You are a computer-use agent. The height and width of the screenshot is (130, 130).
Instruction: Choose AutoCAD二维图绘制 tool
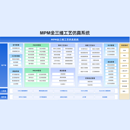click(105, 91)
